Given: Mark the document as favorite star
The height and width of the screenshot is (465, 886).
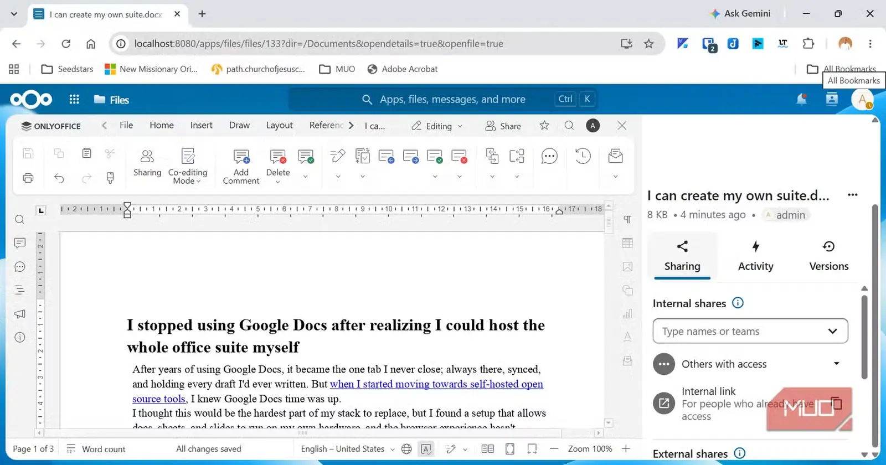Looking at the screenshot, I should tap(544, 126).
